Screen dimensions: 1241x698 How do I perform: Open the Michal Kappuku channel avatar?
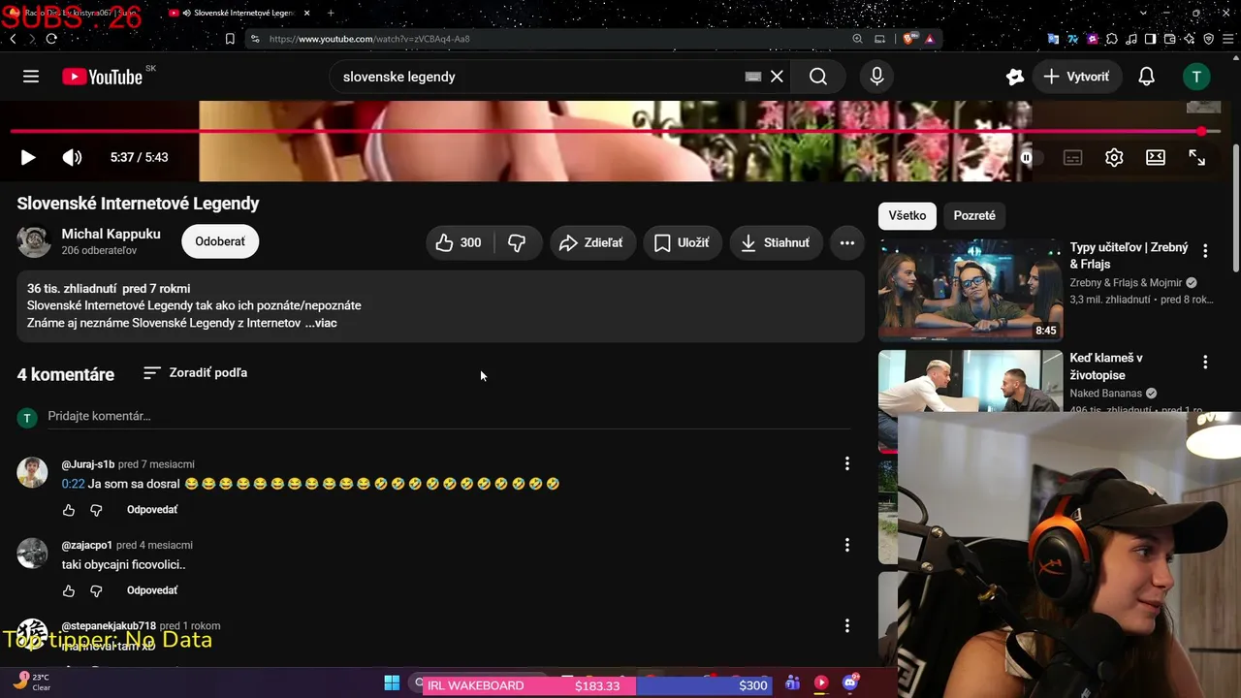(x=34, y=241)
